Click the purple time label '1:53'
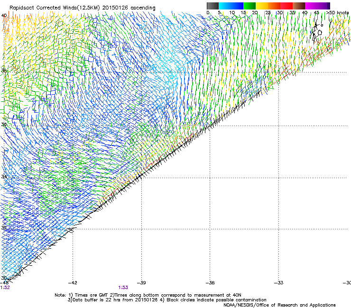Viewport: 351px width, 308px height. [123, 288]
